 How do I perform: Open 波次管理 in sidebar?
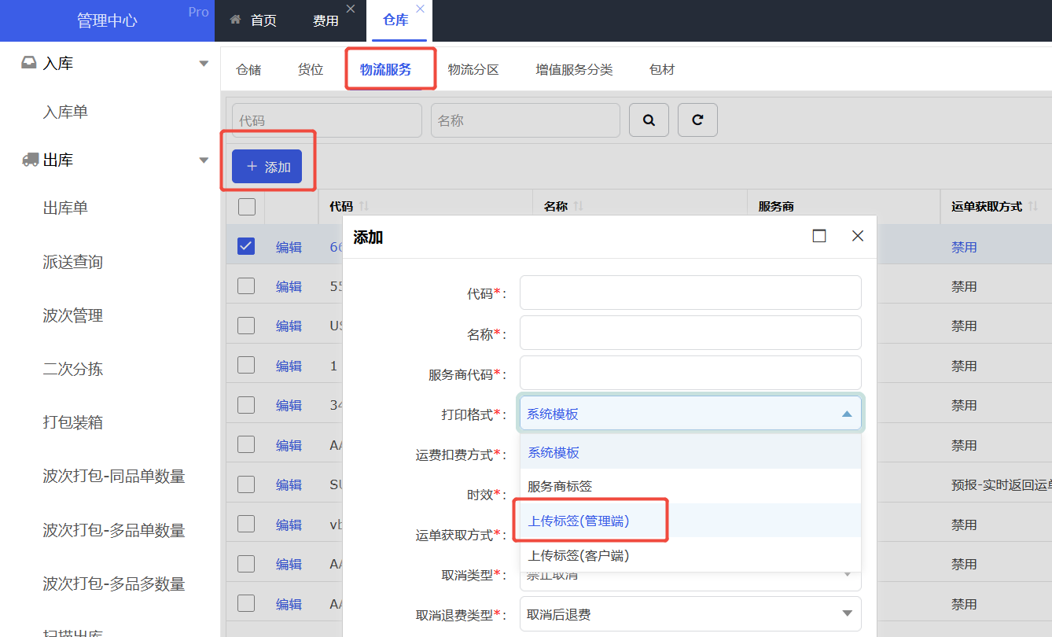click(73, 315)
